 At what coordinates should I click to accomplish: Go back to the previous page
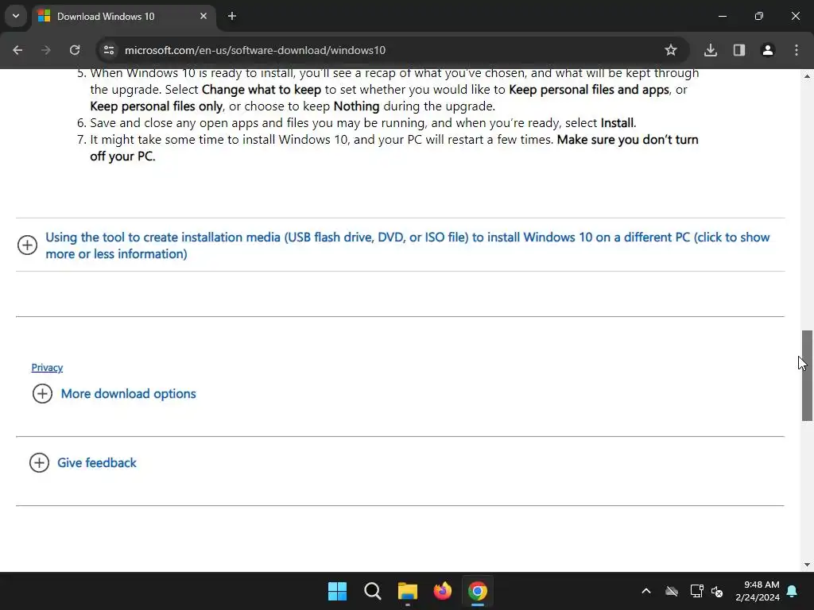point(17,50)
